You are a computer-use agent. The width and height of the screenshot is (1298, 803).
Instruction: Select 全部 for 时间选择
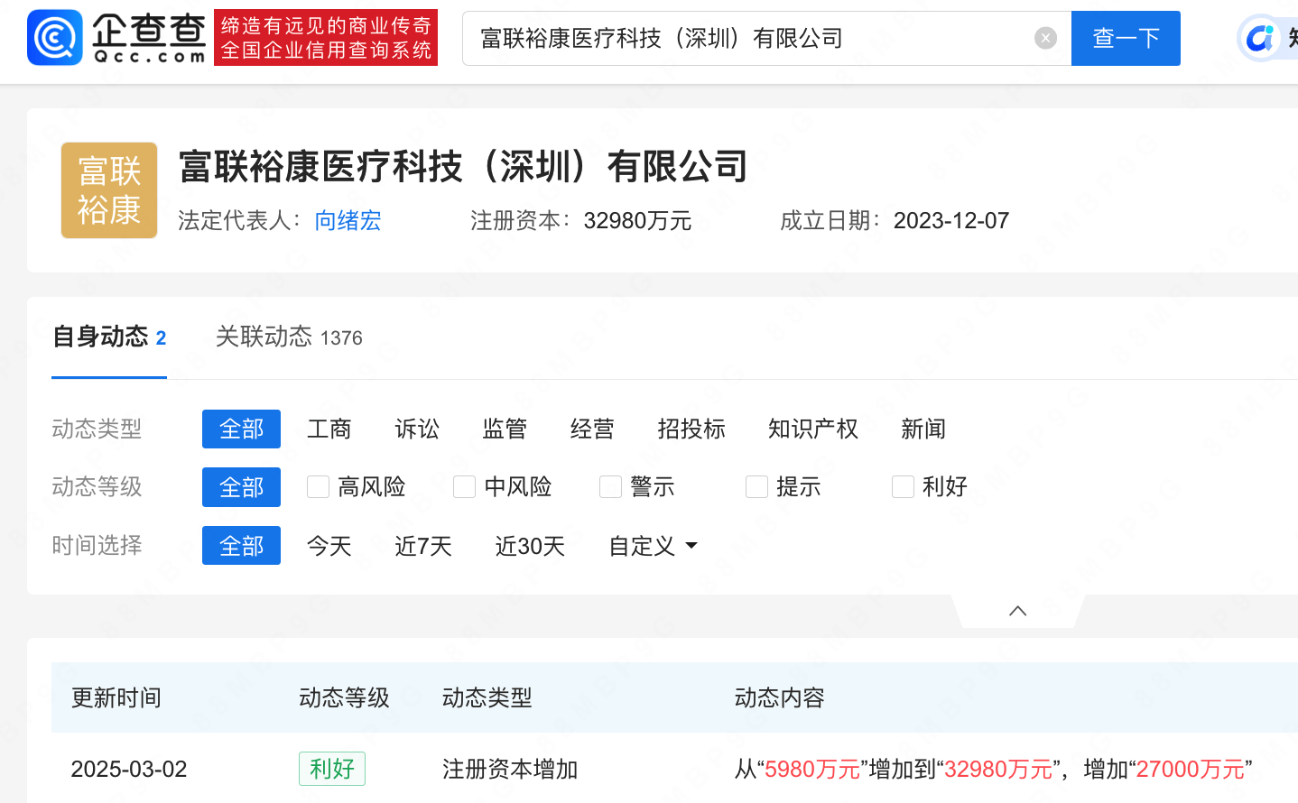pos(241,546)
